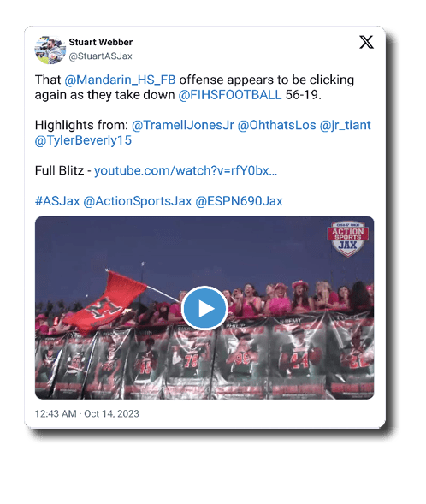426x504 pixels.
Task: Click the red M flag in video
Action: [104, 302]
